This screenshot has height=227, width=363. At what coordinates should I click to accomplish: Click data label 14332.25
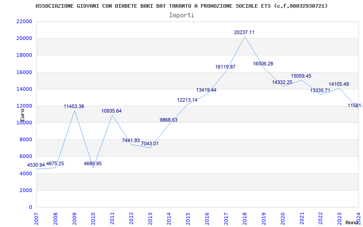[x=282, y=82]
